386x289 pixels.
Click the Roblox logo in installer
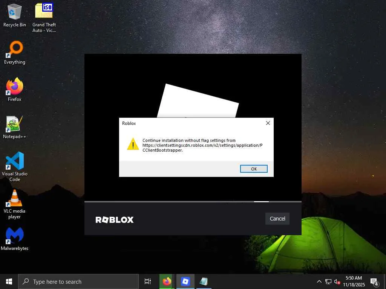click(x=115, y=220)
